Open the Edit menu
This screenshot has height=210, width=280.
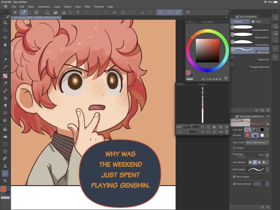click(x=22, y=7)
